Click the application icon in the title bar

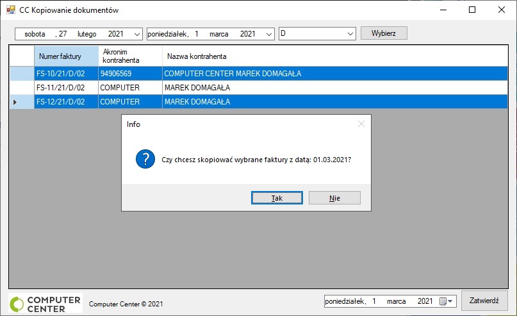tap(10, 10)
